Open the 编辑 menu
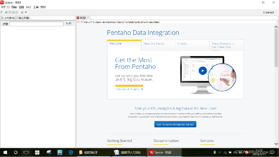 pyautogui.click(x=14, y=7)
